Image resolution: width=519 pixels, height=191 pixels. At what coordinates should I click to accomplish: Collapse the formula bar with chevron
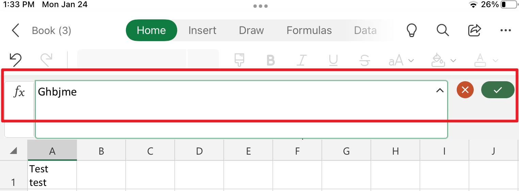pyautogui.click(x=440, y=90)
